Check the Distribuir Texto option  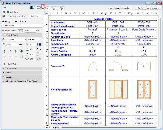tap(3, 64)
